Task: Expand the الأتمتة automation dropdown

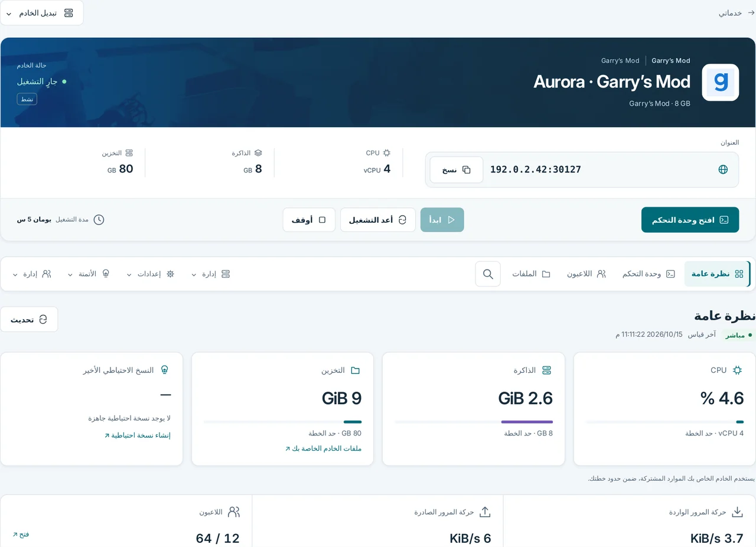Action: (89, 274)
